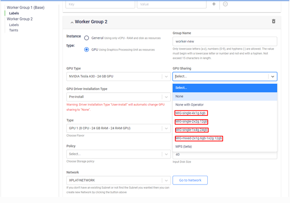The height and width of the screenshot is (203, 290).
Task: Choose MIG-single-2x2g.12gb sharing option
Action: tap(191, 121)
